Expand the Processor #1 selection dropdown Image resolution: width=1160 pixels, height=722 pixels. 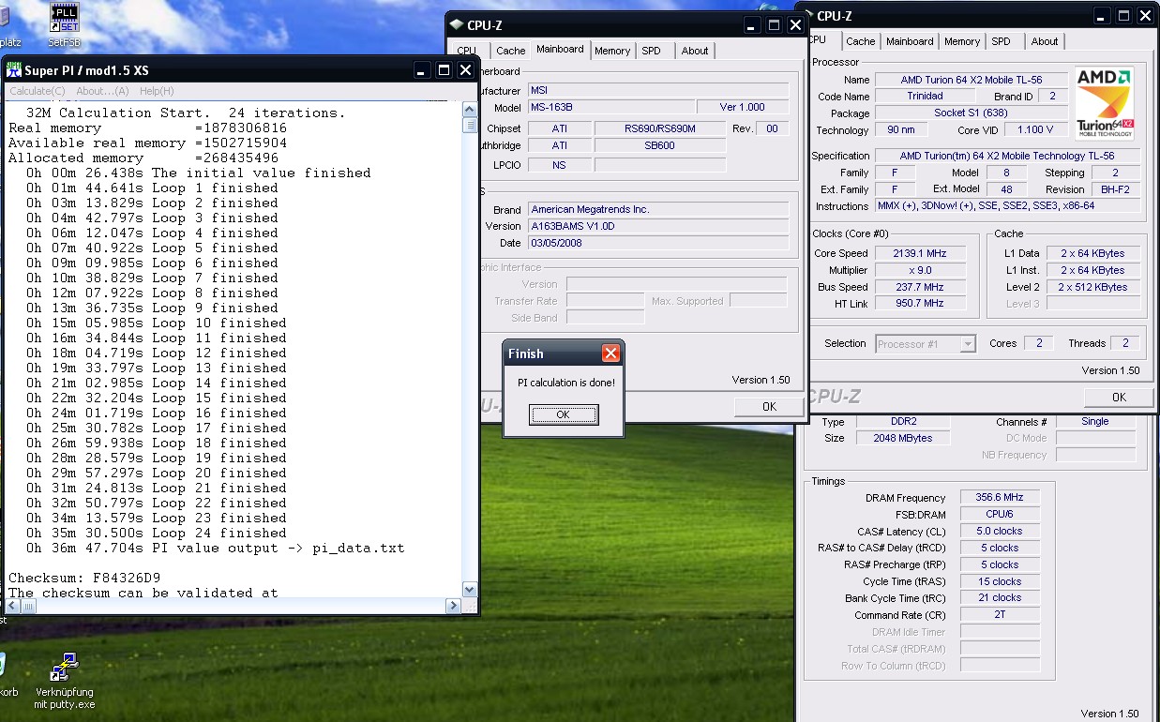click(x=968, y=344)
